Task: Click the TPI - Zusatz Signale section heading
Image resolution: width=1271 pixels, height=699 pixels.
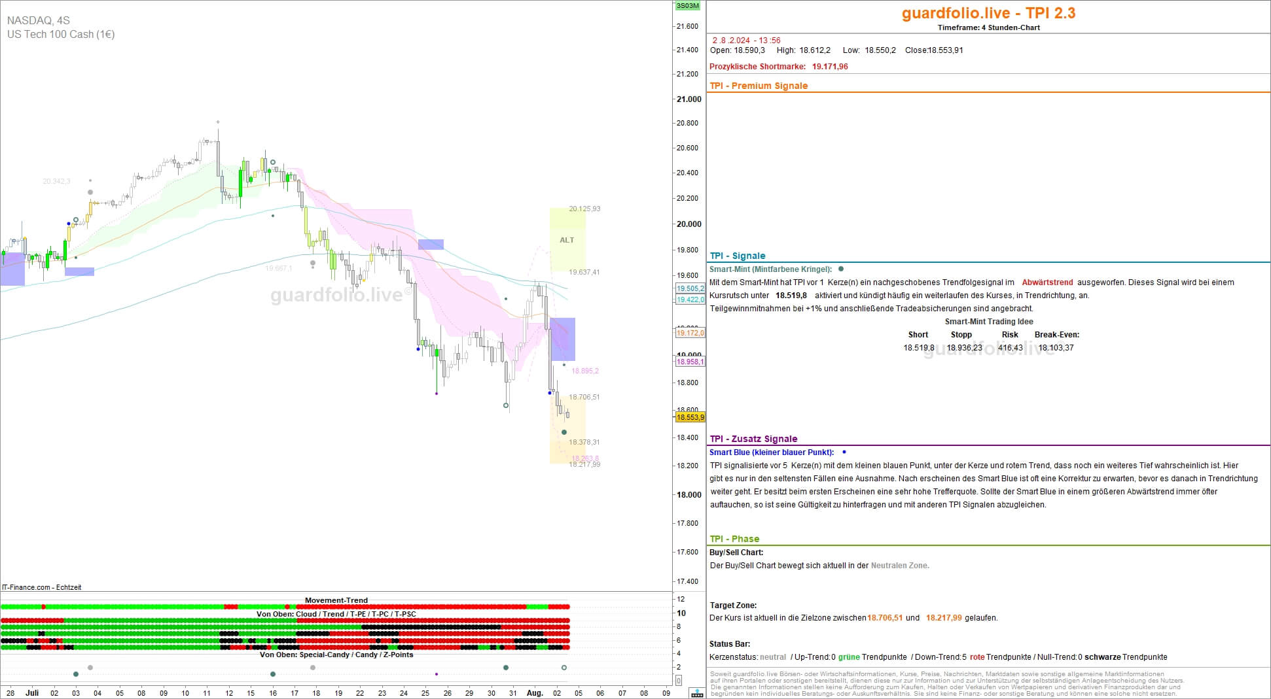Action: pyautogui.click(x=753, y=439)
